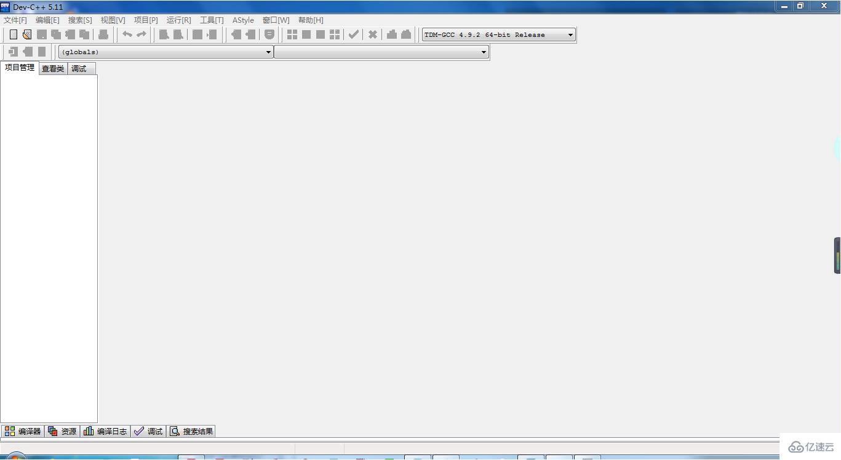Image resolution: width=841 pixels, height=460 pixels.
Task: Open the 视图[V] menu
Action: click(113, 20)
